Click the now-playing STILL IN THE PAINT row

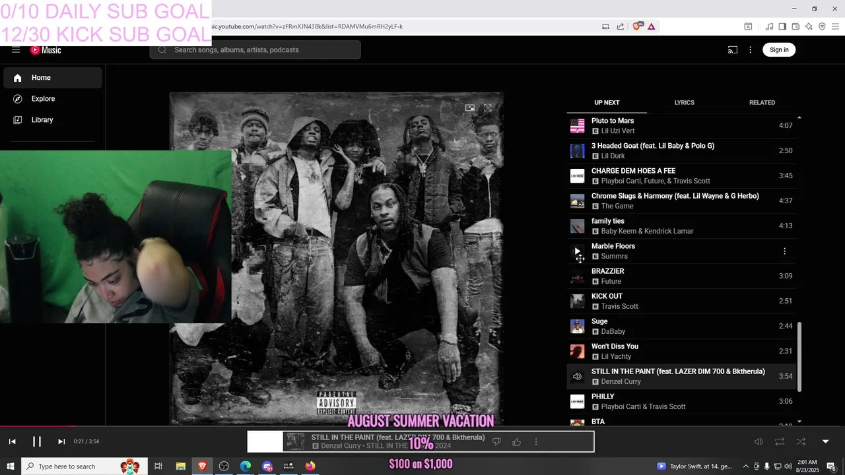pos(683,376)
